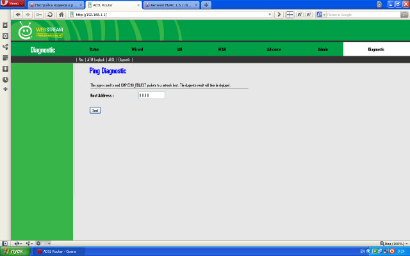Open the Opera Link sync dropdown

18,243
